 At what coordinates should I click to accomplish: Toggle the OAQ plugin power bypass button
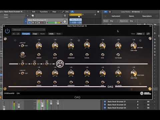7,31
